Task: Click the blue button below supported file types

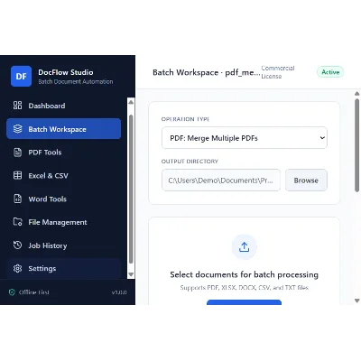Action: pos(244,302)
